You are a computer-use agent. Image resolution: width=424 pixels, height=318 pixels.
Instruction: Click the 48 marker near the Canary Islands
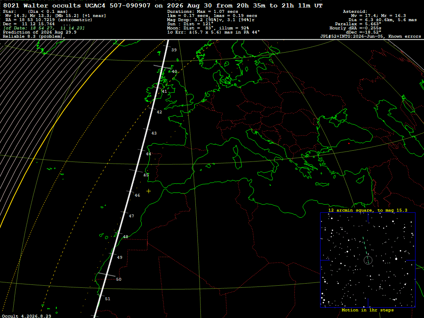[x=125, y=236]
